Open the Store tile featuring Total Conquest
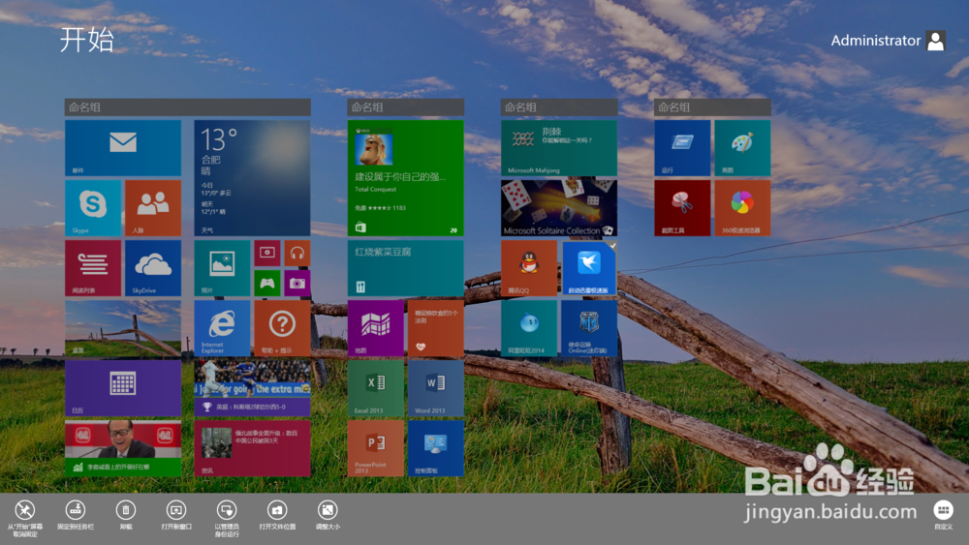This screenshot has width=969, height=545. (405, 178)
